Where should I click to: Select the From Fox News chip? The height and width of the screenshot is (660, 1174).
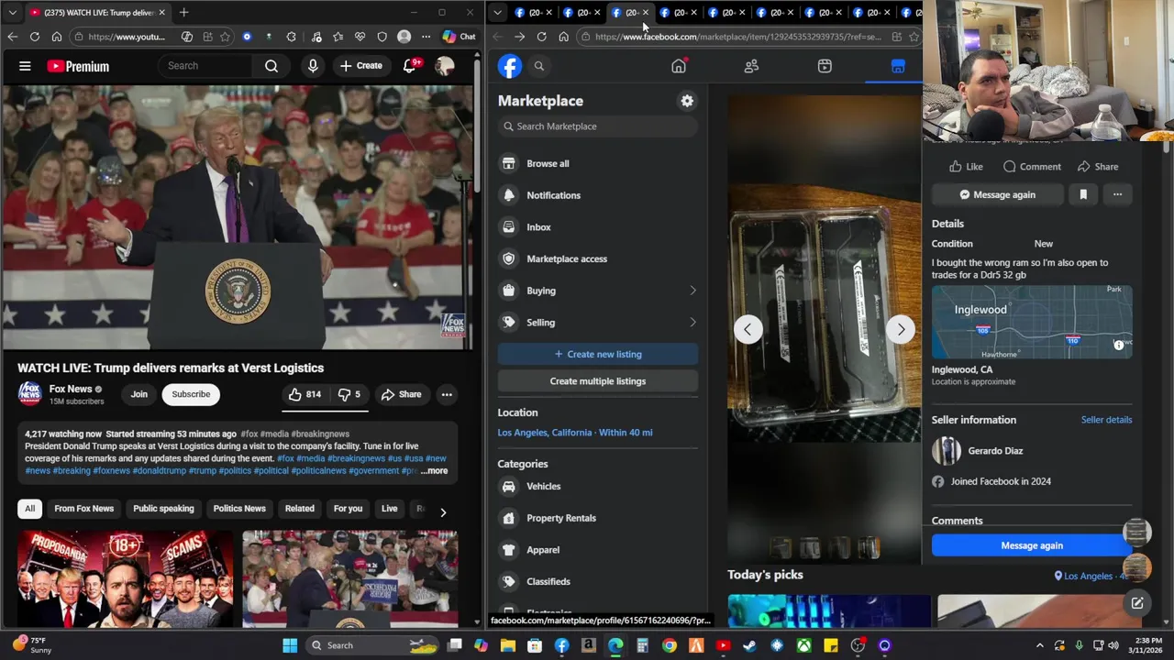point(83,509)
